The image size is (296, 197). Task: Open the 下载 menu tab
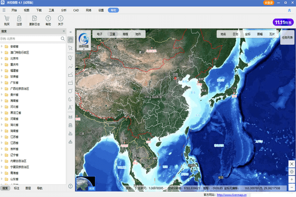pyautogui.click(x=39, y=9)
